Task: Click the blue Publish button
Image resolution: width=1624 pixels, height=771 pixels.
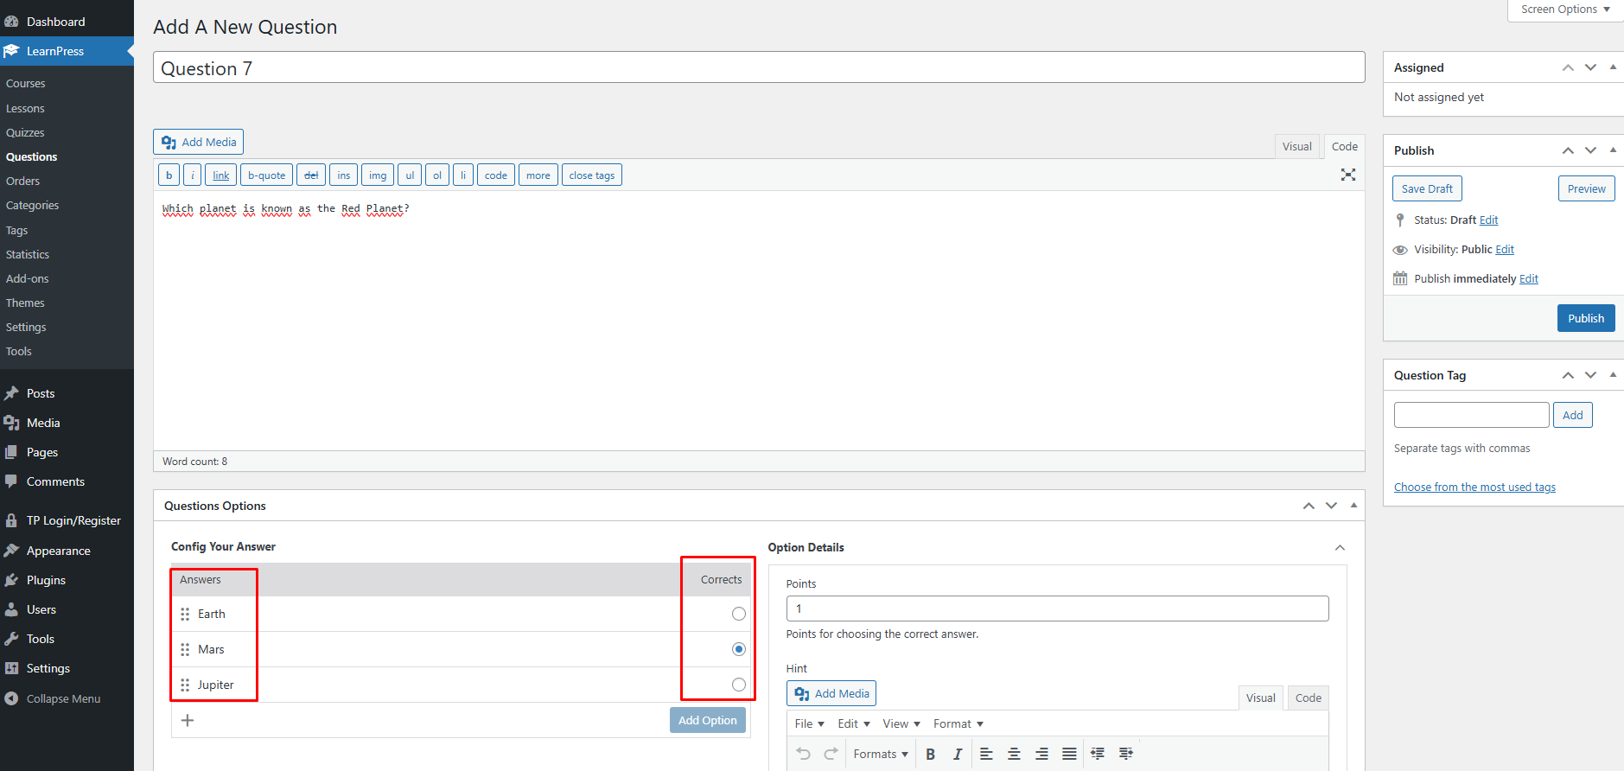Action: pyautogui.click(x=1585, y=318)
